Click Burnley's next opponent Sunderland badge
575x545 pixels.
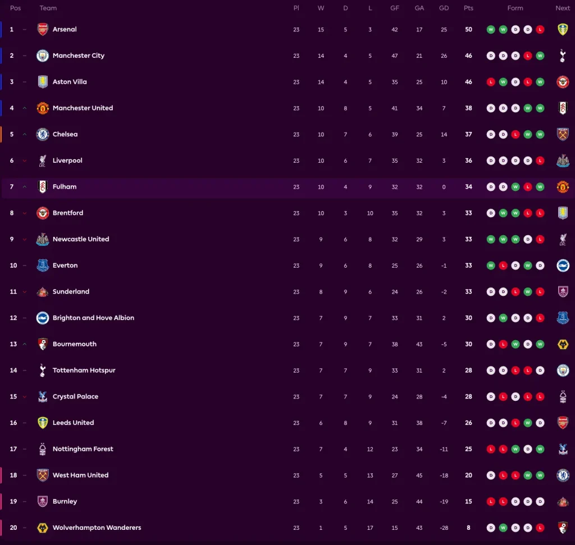(563, 501)
